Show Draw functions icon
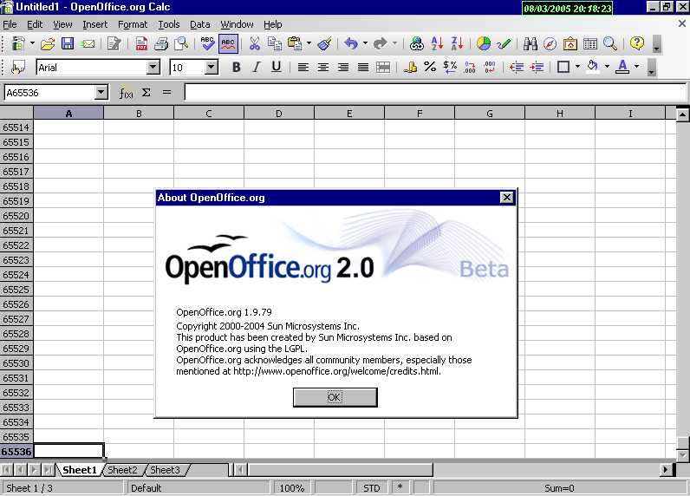 pyautogui.click(x=504, y=43)
